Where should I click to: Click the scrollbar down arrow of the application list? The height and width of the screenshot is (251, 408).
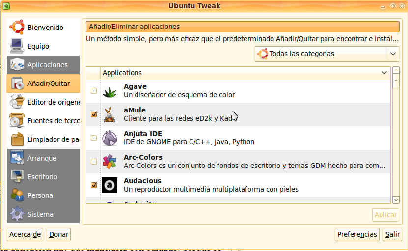pos(396,200)
